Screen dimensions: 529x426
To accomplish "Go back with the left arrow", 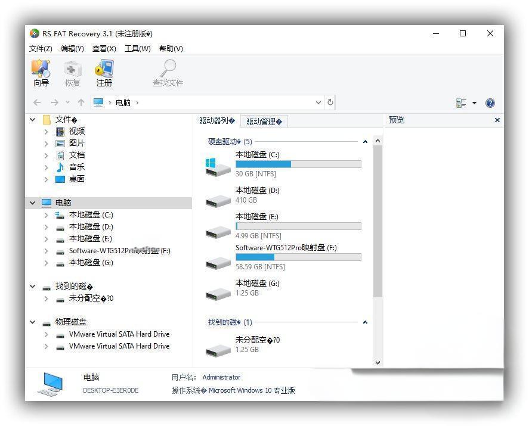I will (x=37, y=102).
